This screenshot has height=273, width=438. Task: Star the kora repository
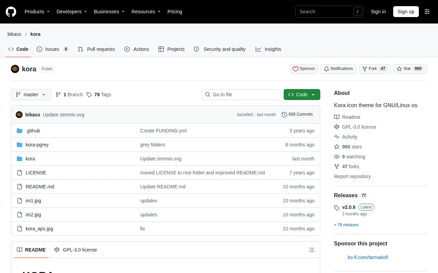410,69
